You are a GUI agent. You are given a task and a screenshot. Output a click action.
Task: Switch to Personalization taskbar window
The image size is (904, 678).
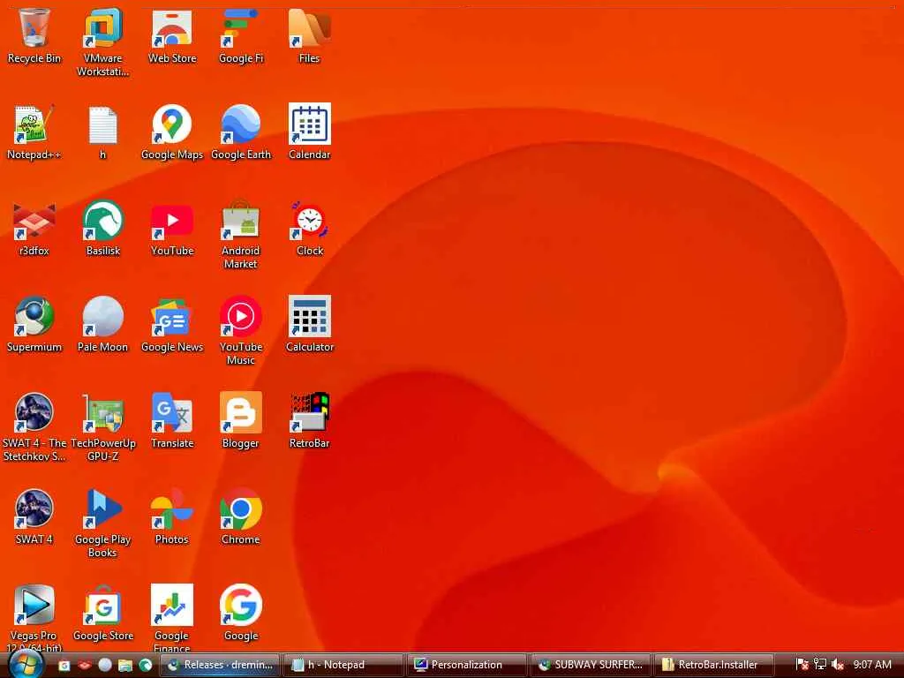(x=466, y=666)
